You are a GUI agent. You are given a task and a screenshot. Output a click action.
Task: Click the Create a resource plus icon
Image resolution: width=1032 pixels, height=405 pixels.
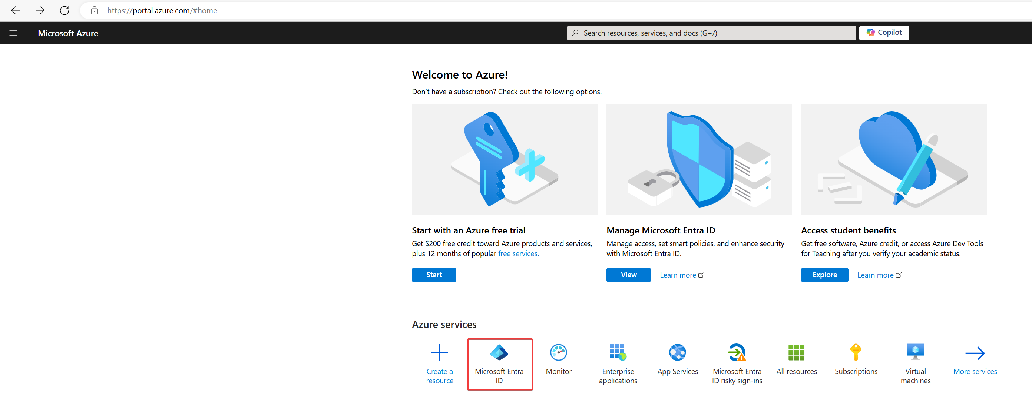439,352
